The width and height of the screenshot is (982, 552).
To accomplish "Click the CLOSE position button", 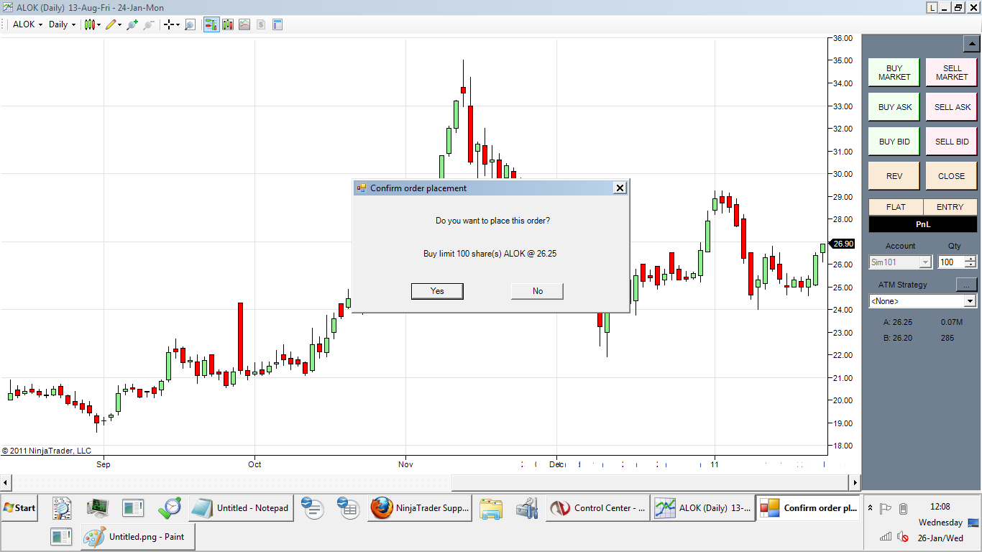I will coord(952,176).
